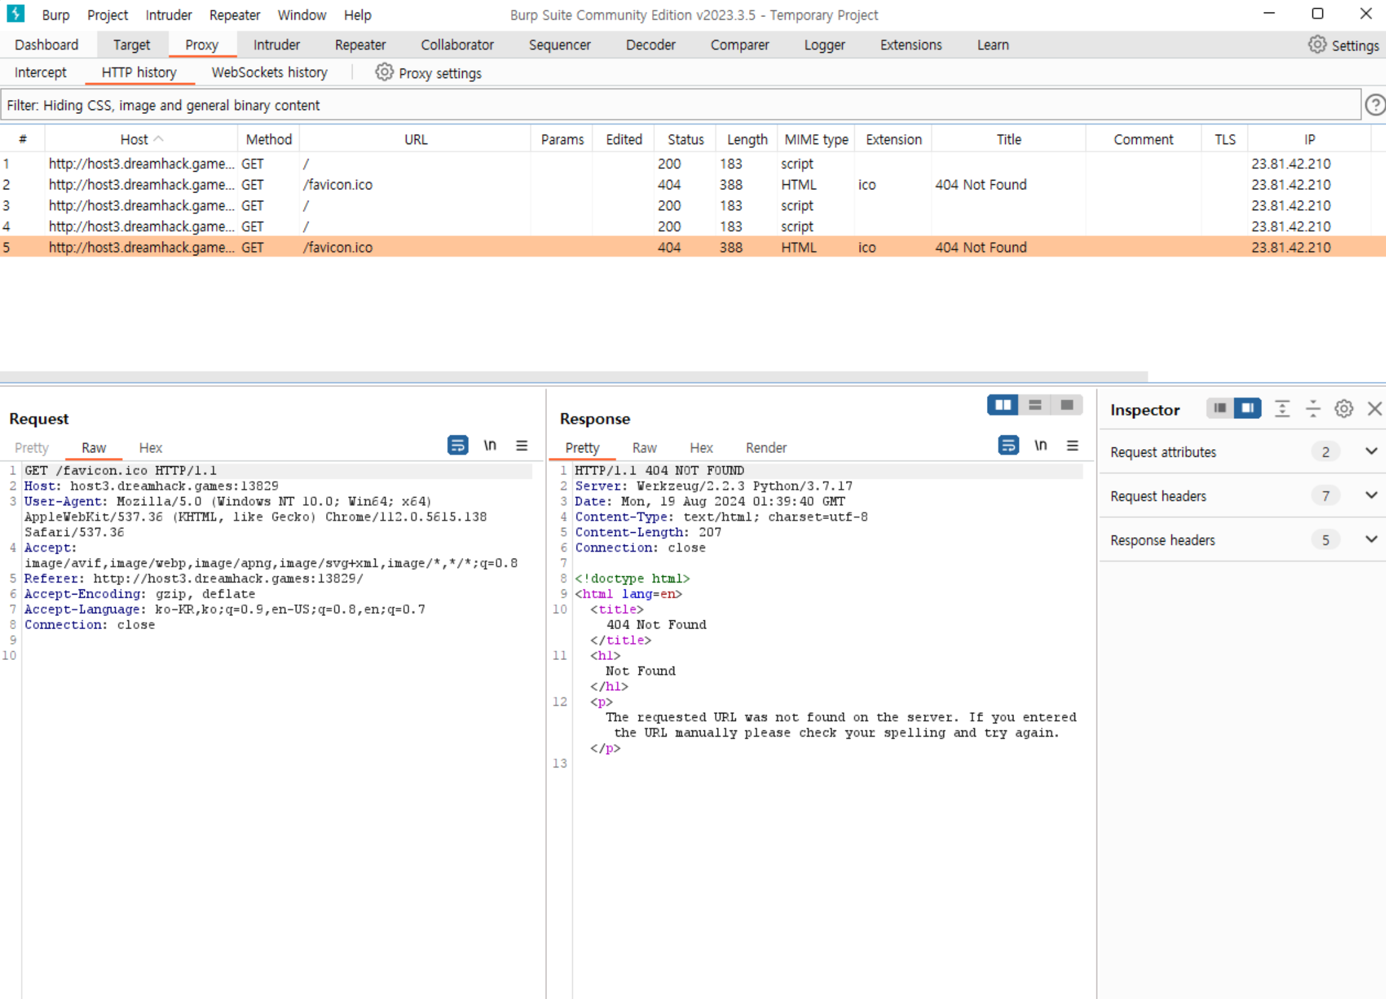Toggle word wrap icon in Response panel
Viewport: 1386px width, 999px height.
[1008, 445]
